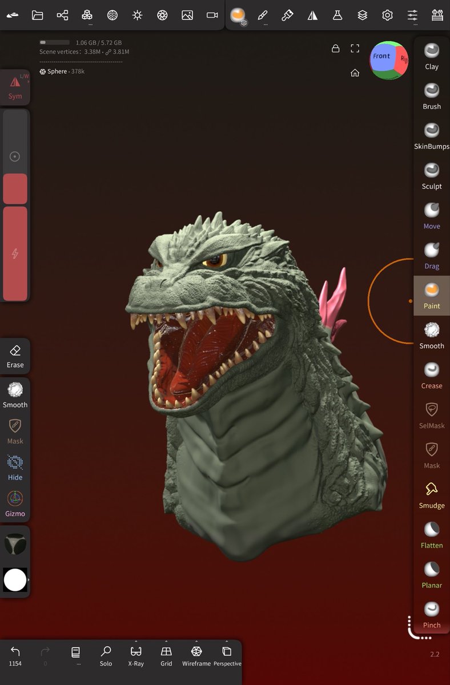Select the Pinch tool
The height and width of the screenshot is (685, 450).
pos(432,615)
